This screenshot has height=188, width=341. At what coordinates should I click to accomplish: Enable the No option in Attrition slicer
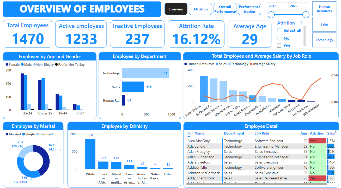point(279,38)
